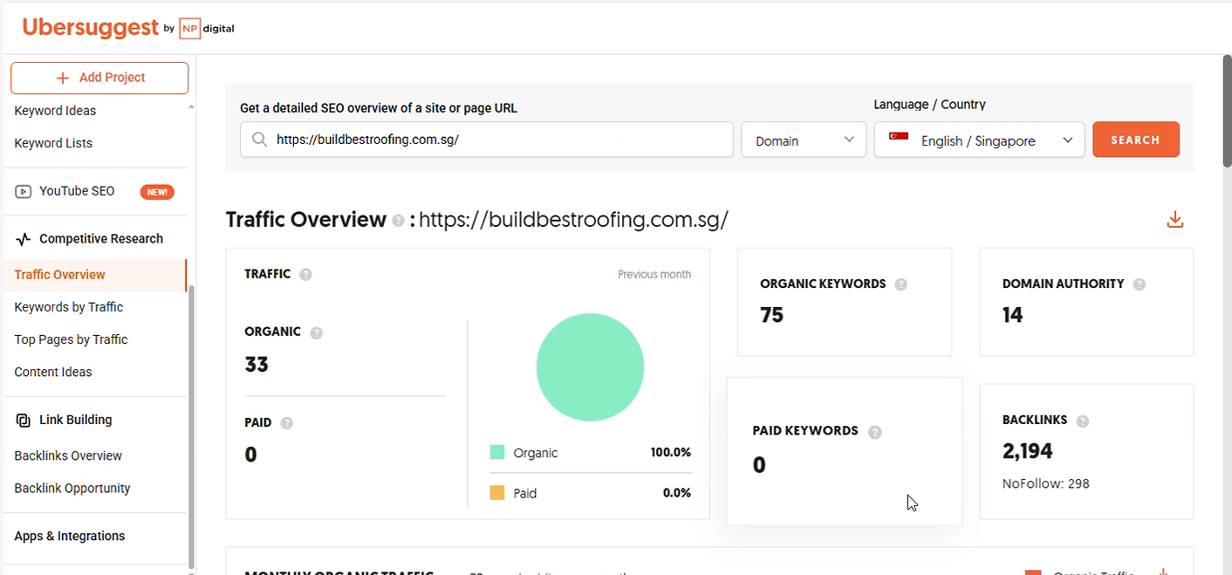Click help icon next to PAID KEYWORDS
The width and height of the screenshot is (1232, 575).
(875, 432)
